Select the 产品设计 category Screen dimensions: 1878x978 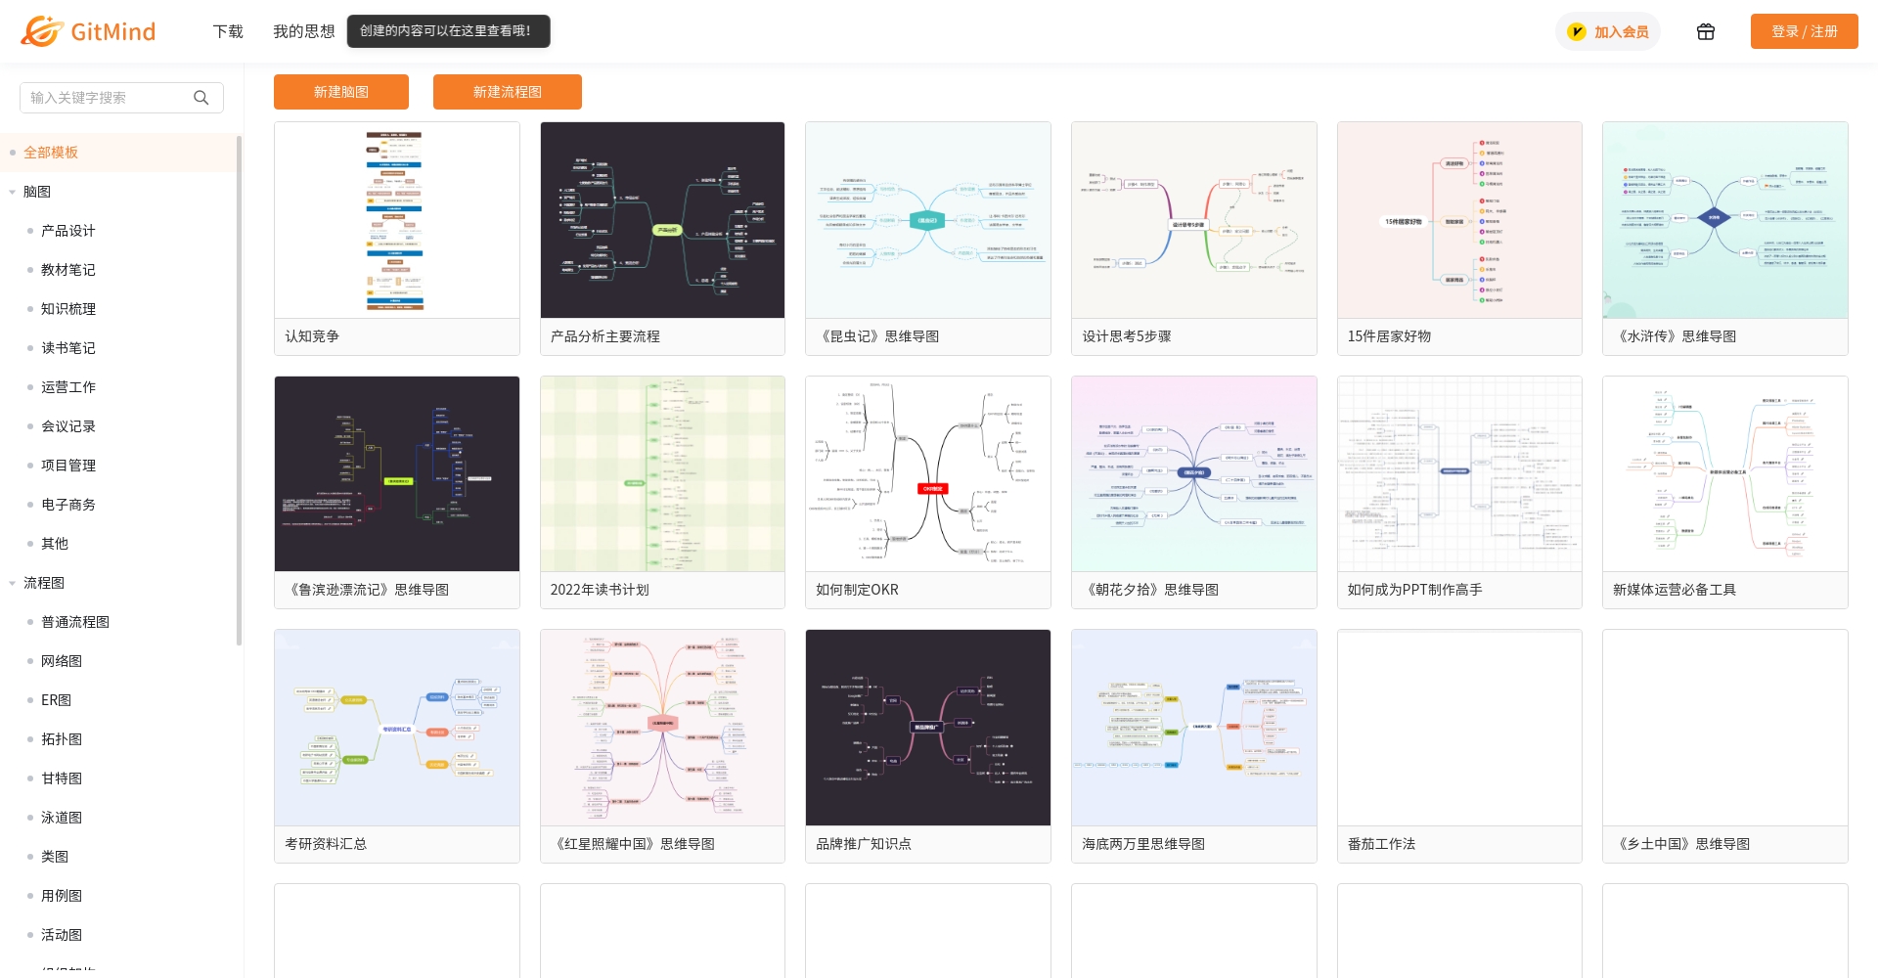pyautogui.click(x=67, y=231)
